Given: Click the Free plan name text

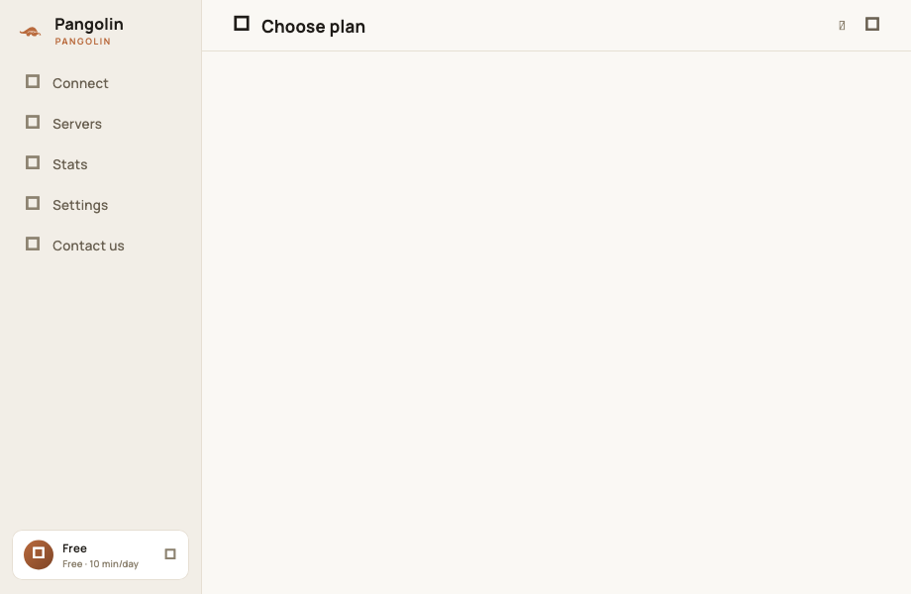Looking at the screenshot, I should tap(74, 548).
